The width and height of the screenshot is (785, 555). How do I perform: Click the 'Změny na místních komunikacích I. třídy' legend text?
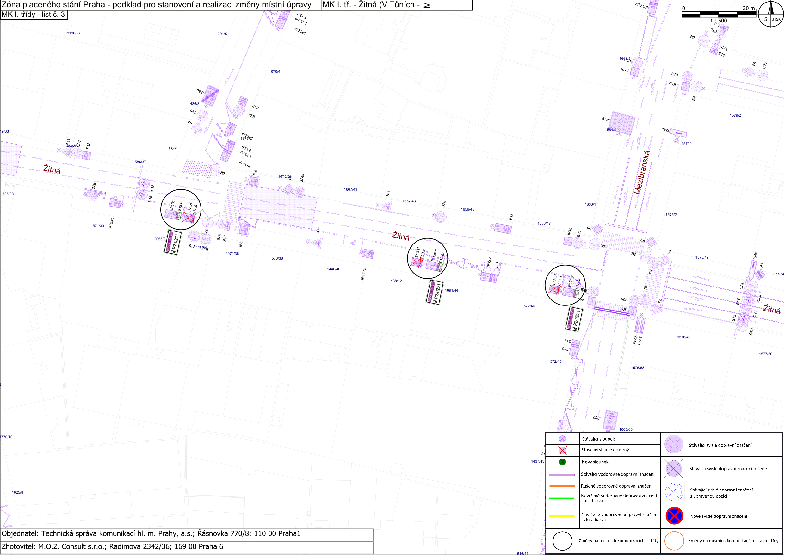pyautogui.click(x=619, y=541)
